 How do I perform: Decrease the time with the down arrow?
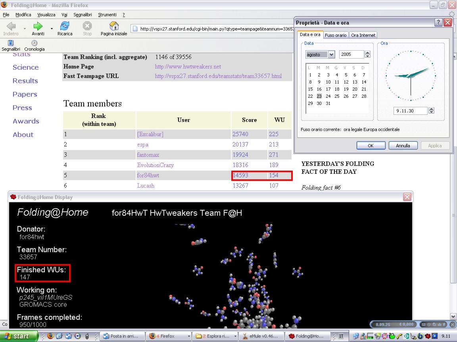431,112
